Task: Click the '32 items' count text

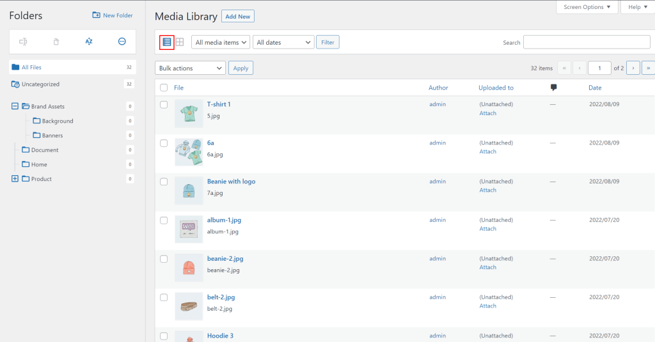Action: 541,68
